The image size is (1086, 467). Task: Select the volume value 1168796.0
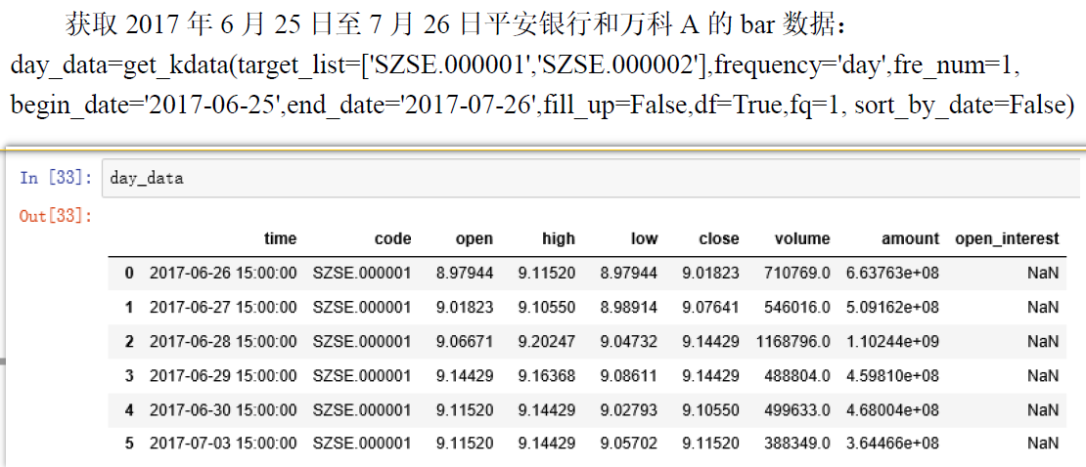coord(793,341)
